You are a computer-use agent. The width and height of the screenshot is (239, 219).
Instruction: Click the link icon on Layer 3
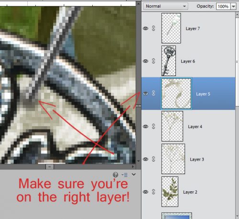tap(153, 159)
